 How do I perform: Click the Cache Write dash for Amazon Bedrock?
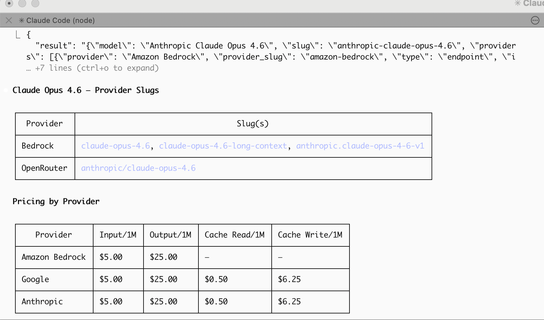tap(280, 258)
